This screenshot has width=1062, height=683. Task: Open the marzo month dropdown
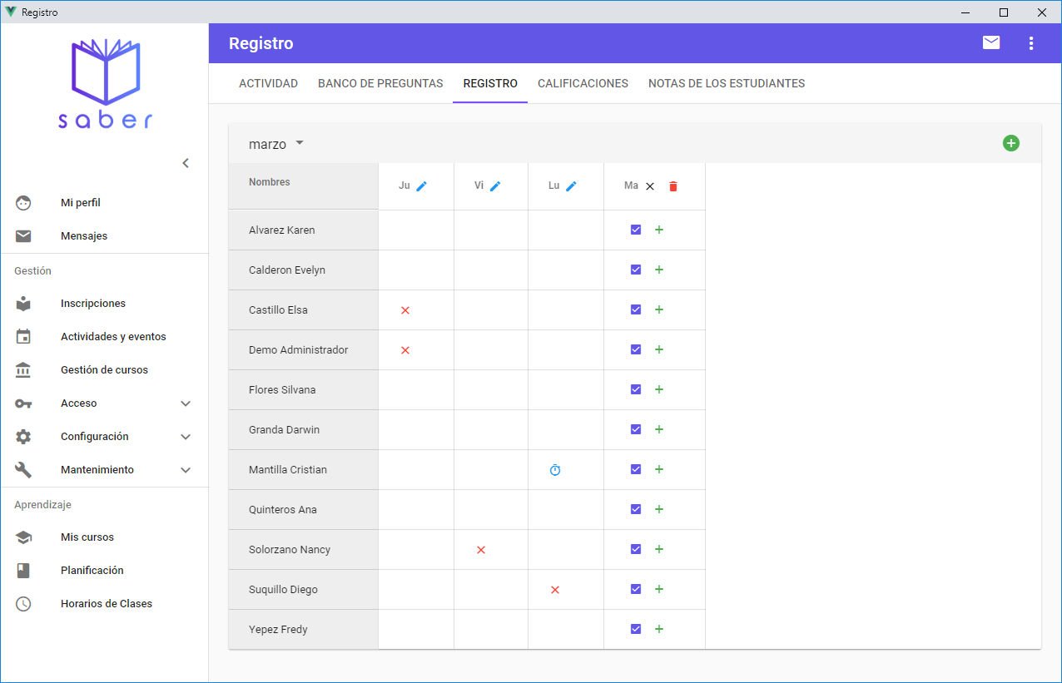coord(276,144)
